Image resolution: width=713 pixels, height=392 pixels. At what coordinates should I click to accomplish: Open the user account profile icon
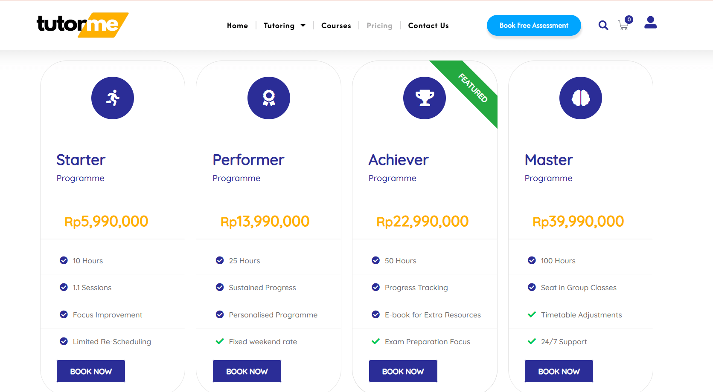click(650, 23)
